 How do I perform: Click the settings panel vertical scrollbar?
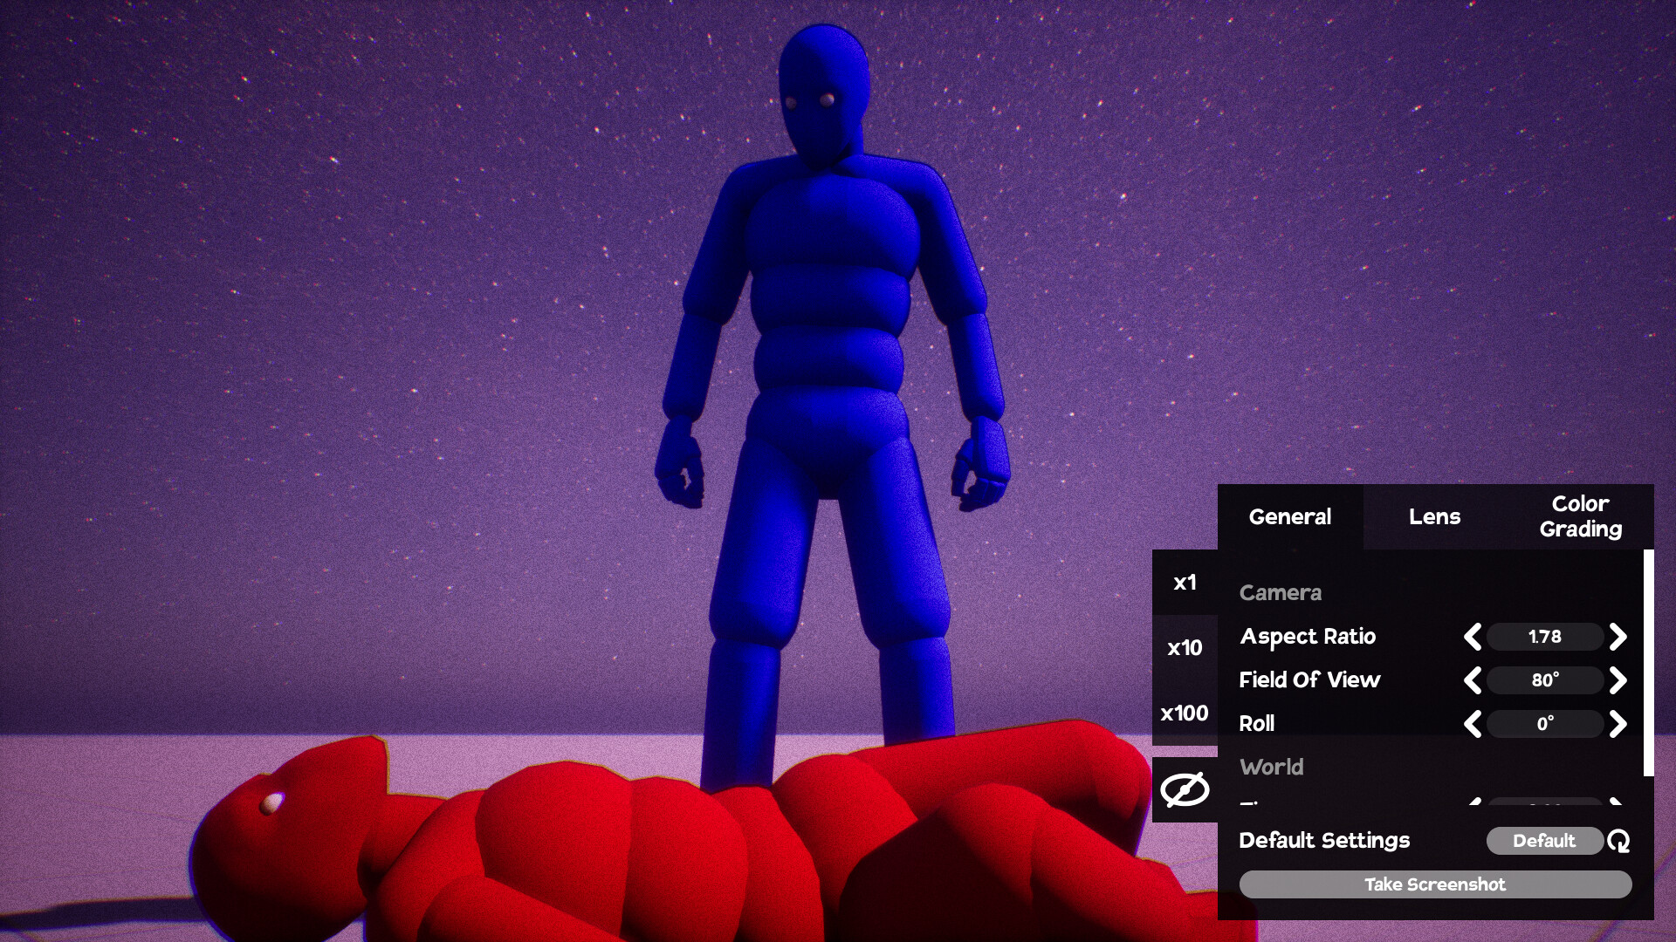pos(1648,663)
